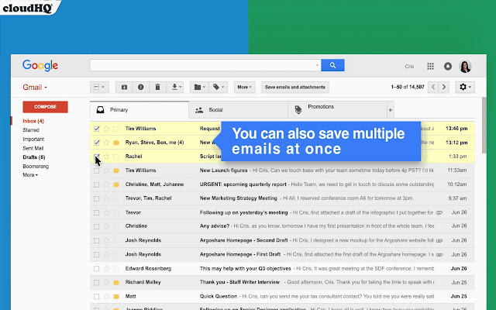Open the More actions dropdown
Viewport: 496px width, 310px height.
coord(245,87)
